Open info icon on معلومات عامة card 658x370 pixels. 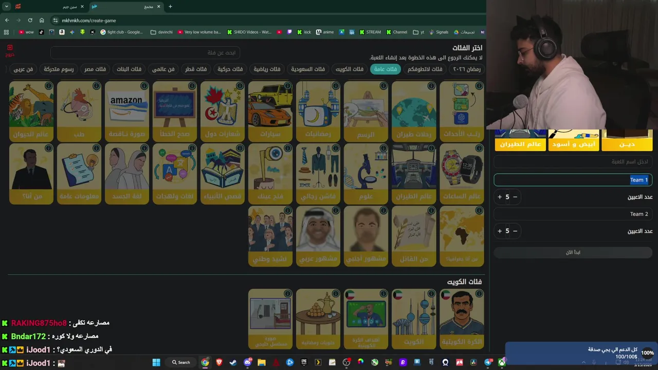coord(96,148)
